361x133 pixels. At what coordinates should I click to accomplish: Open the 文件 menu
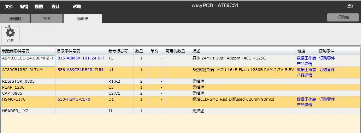pos(9,7)
